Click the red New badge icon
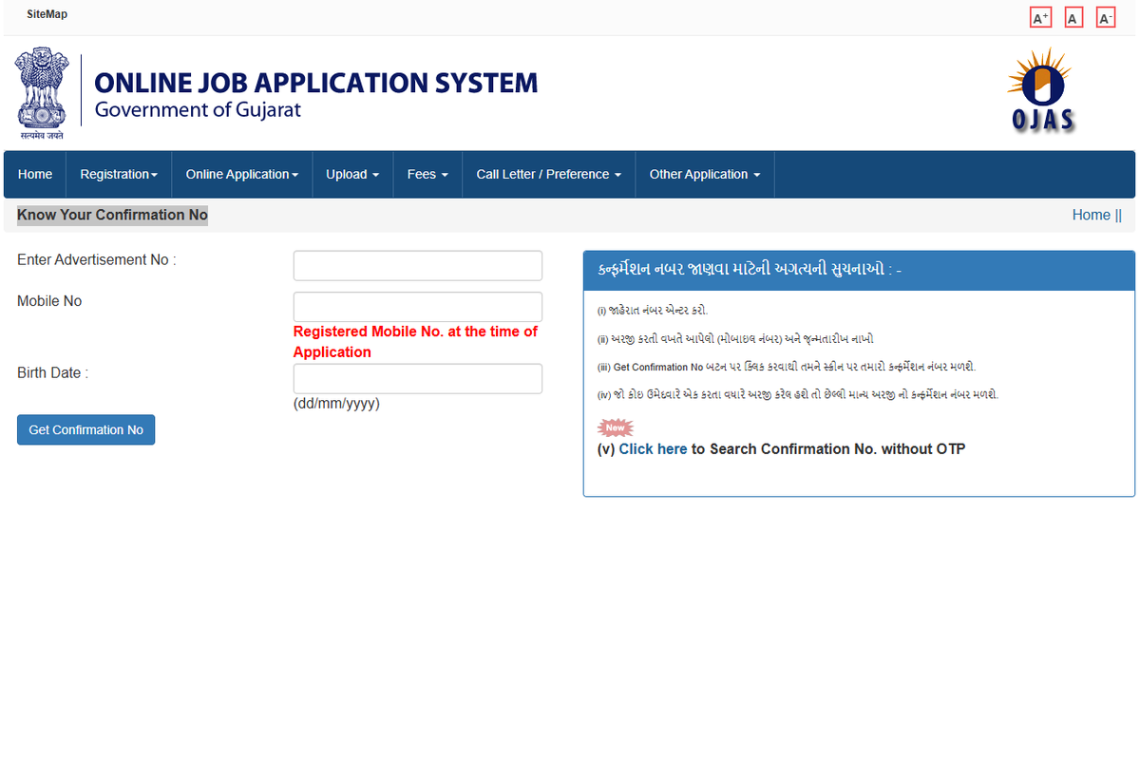 (x=615, y=428)
